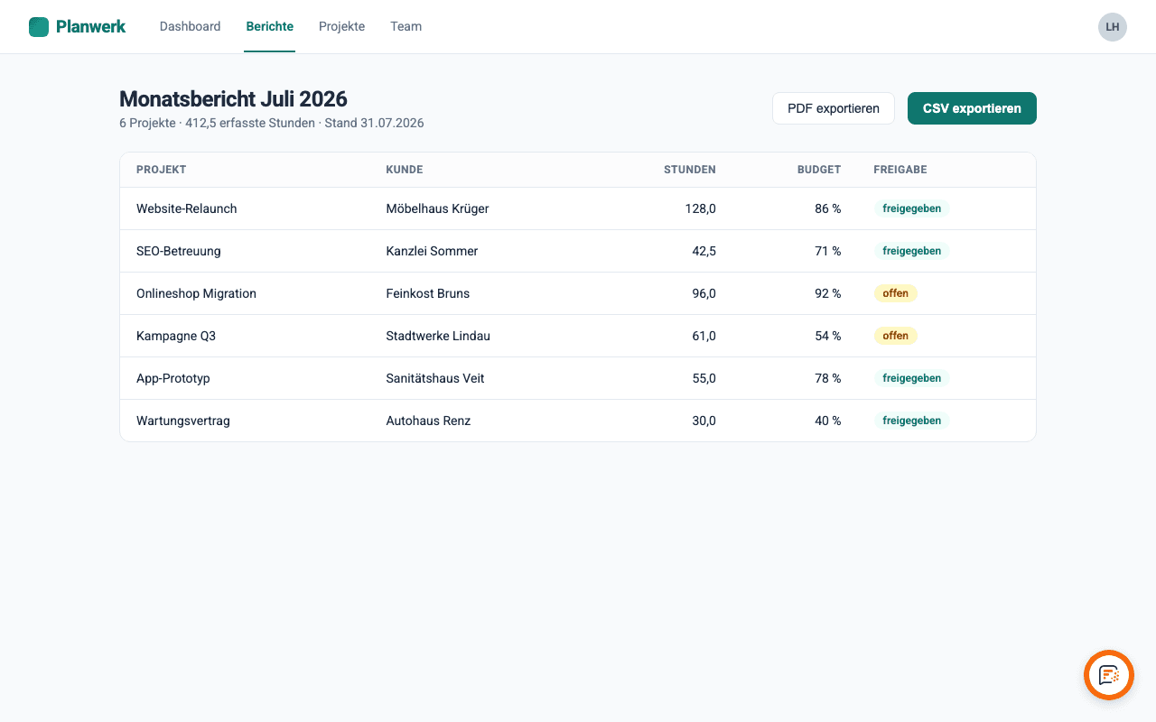Click the 92 % budget value

click(827, 293)
